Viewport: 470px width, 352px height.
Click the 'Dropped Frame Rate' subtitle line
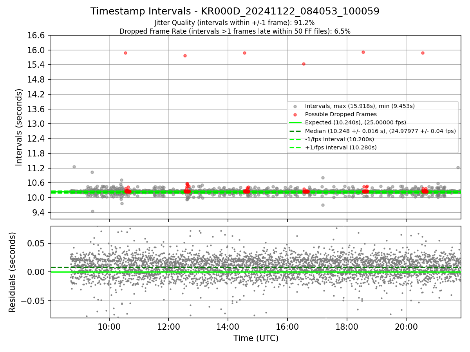[235, 31]
